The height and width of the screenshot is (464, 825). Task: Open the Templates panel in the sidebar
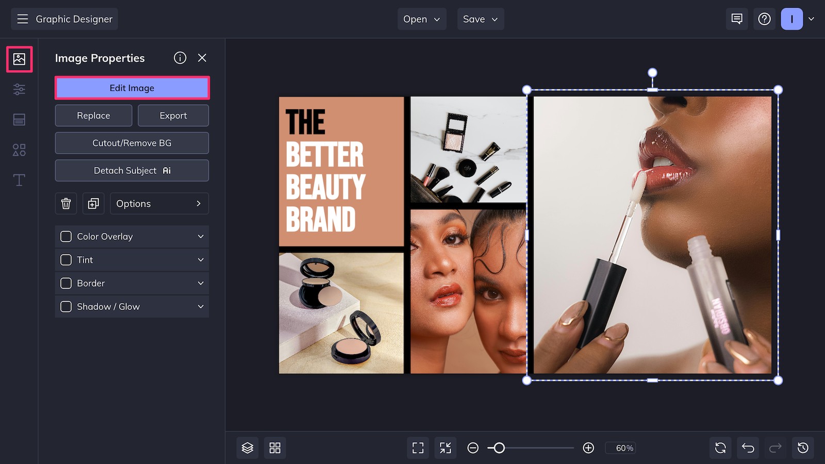pos(19,120)
